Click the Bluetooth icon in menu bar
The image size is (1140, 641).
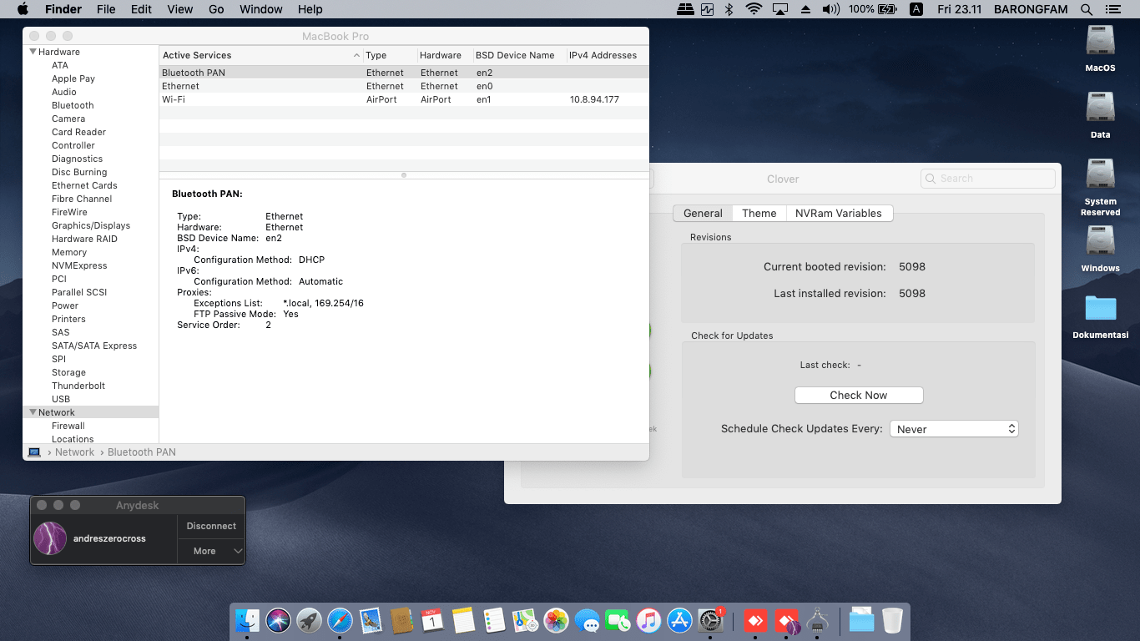(729, 9)
